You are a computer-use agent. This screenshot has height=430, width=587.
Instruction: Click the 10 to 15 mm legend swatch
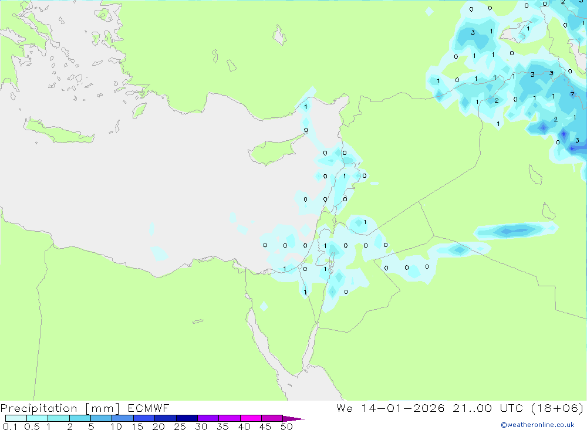coord(123,418)
